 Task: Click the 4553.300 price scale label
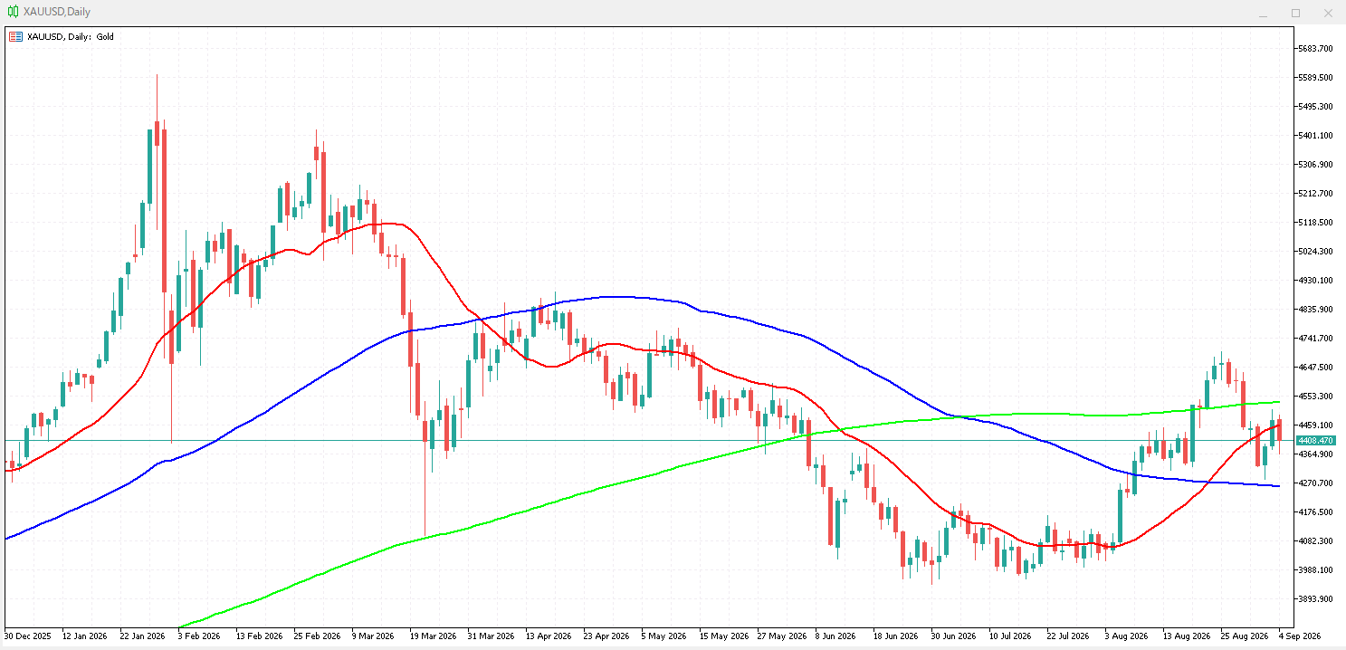(x=1314, y=397)
